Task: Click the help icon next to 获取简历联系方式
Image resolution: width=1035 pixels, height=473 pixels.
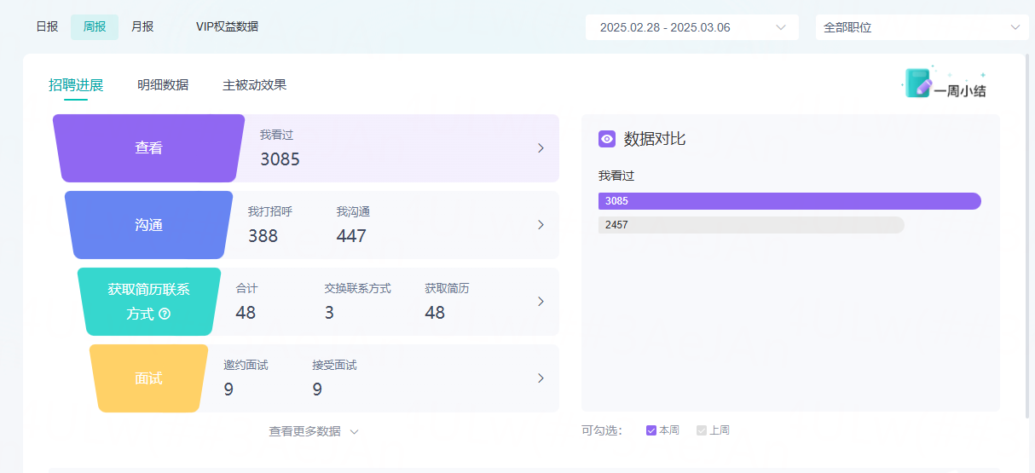Action: 165,314
